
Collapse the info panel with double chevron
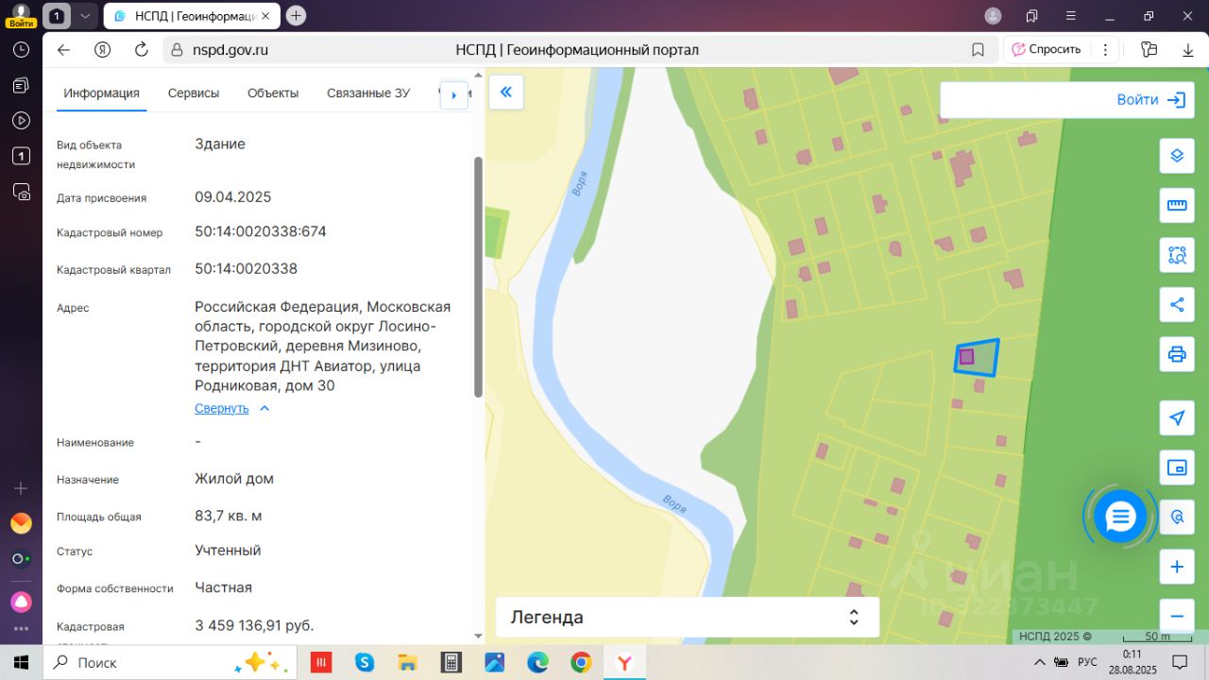point(505,92)
